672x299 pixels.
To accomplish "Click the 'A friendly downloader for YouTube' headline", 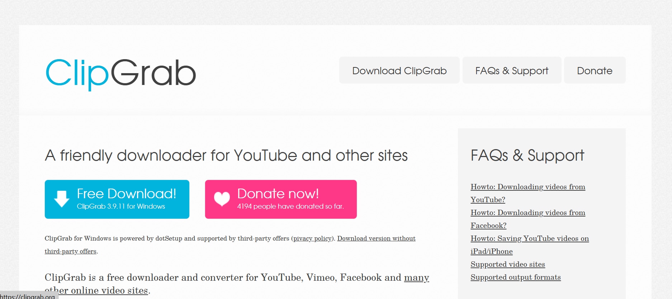I will pyautogui.click(x=226, y=156).
